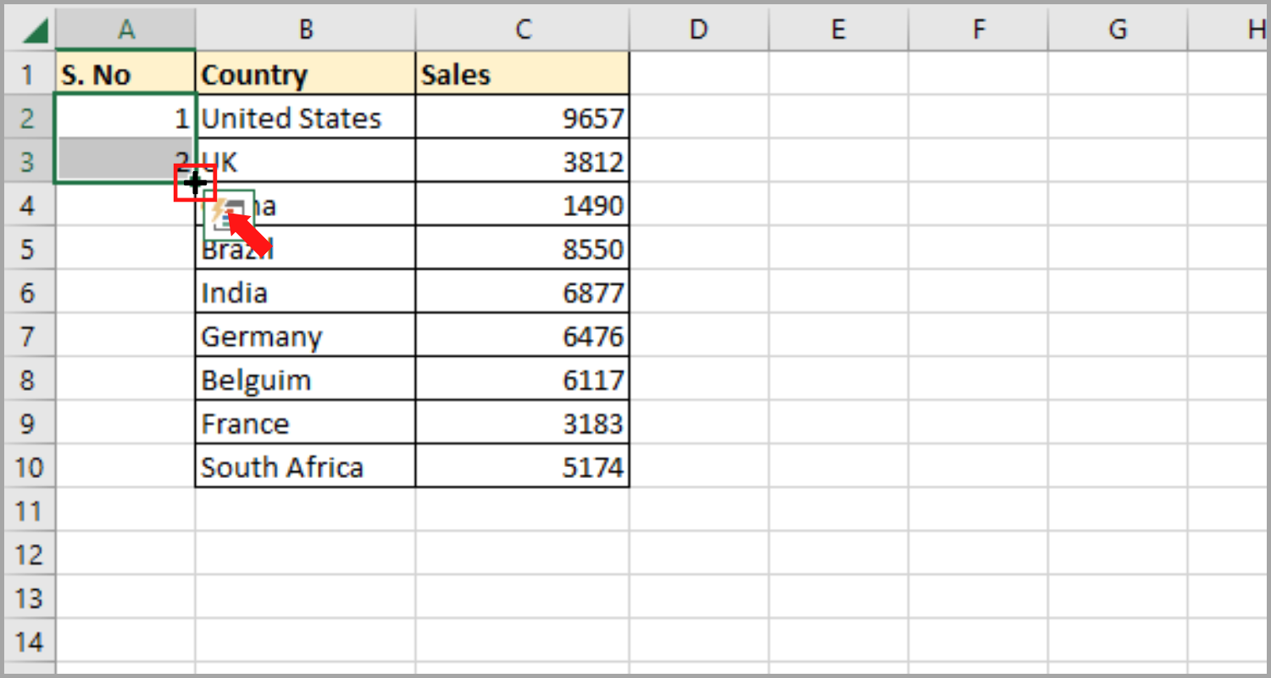Click the fill handle at cell A3 corner
Image resolution: width=1271 pixels, height=678 pixels.
click(195, 182)
